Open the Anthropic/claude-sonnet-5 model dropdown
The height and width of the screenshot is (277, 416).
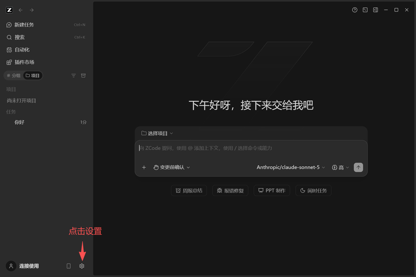pos(291,167)
